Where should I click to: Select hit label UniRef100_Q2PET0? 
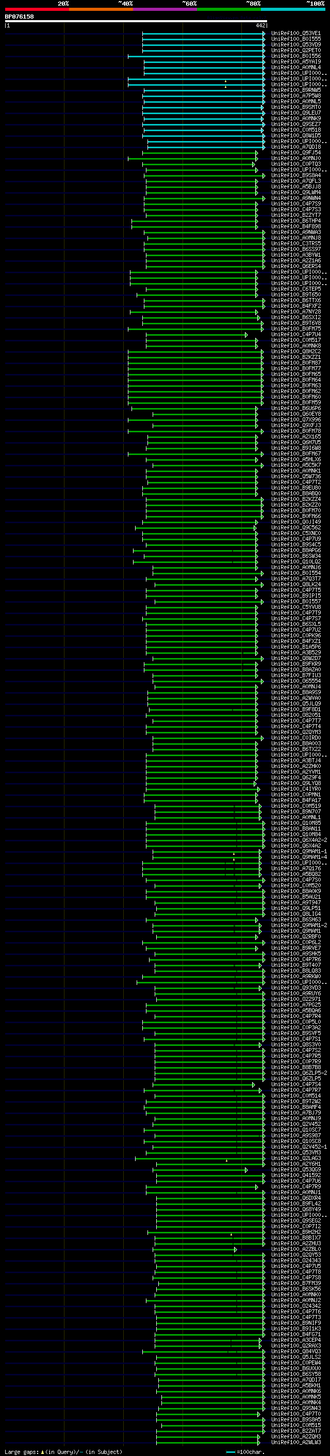click(x=295, y=50)
